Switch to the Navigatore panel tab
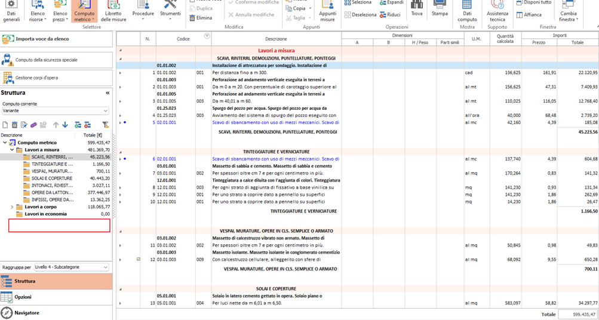Image resolution: width=599 pixels, height=320 pixels. point(57,313)
